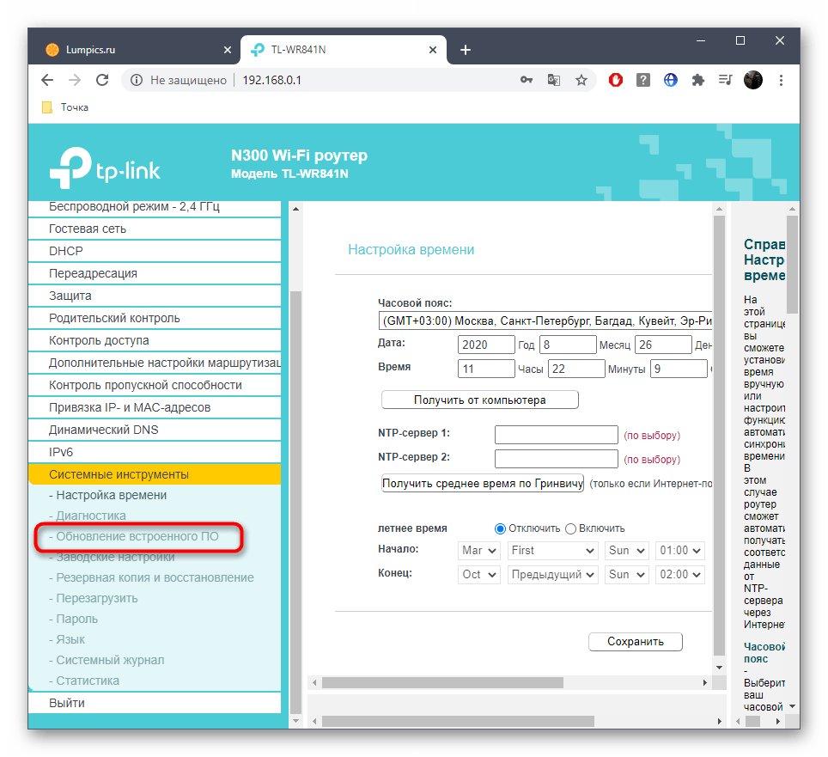Open the Начало day dropdown showing Sun
This screenshot has height=757, width=828.
click(x=626, y=551)
